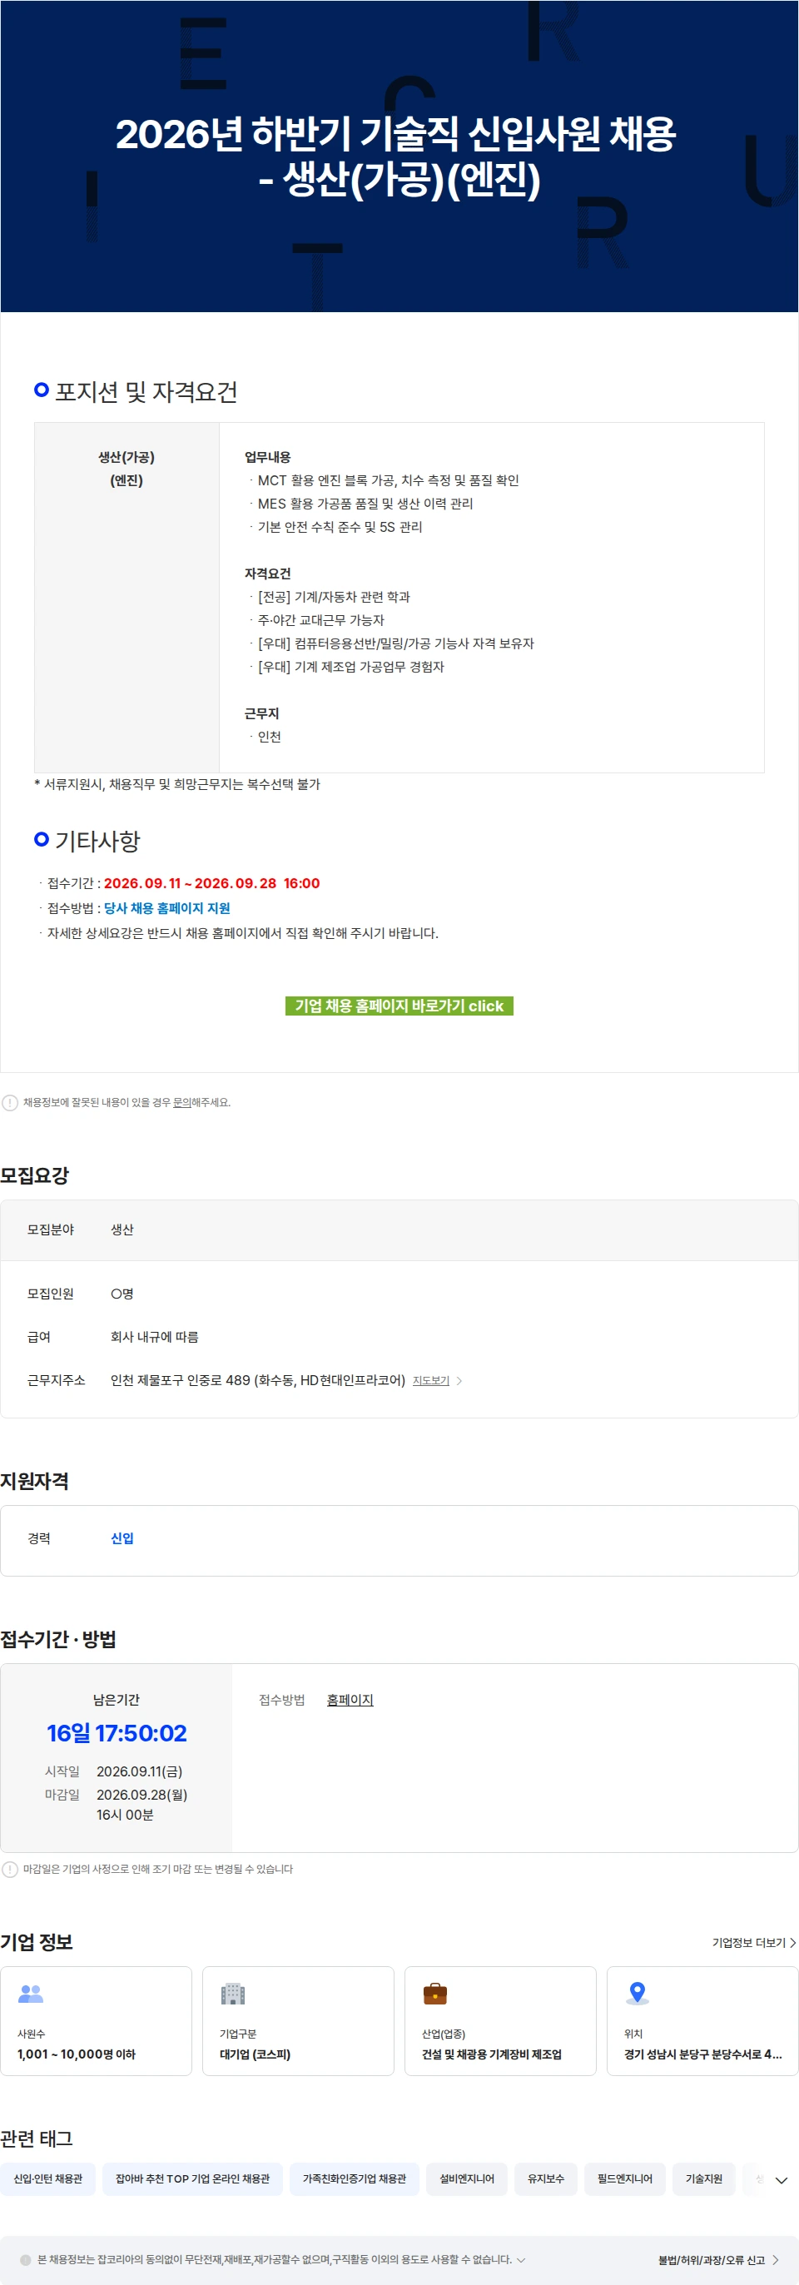The width and height of the screenshot is (799, 2285).
Task: Open the 지도보기 map link
Action: [x=431, y=1381]
